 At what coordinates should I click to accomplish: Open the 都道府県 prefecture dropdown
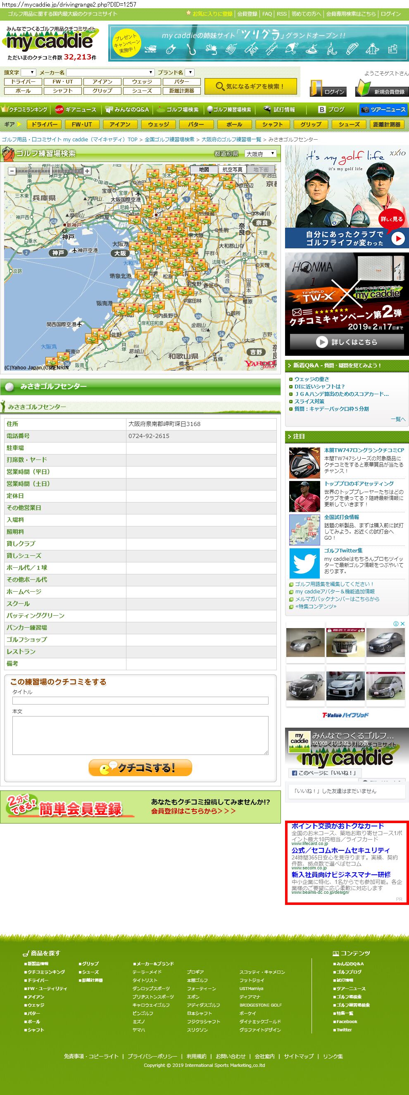coord(261,154)
